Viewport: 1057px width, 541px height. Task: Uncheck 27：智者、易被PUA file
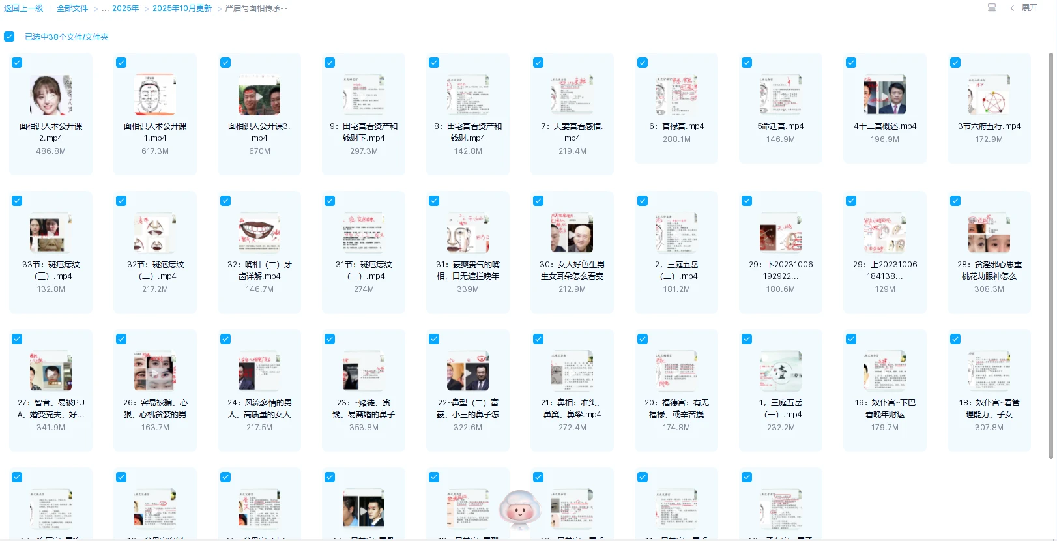coord(17,339)
